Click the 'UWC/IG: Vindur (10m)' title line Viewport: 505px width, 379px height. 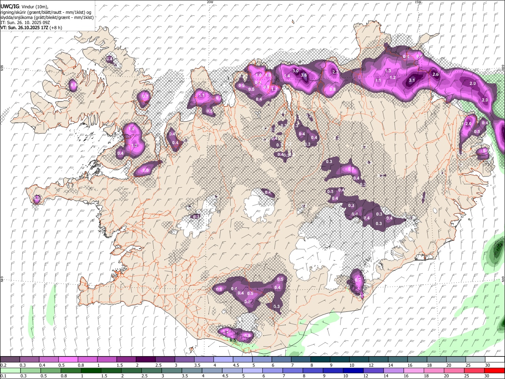[24, 6]
